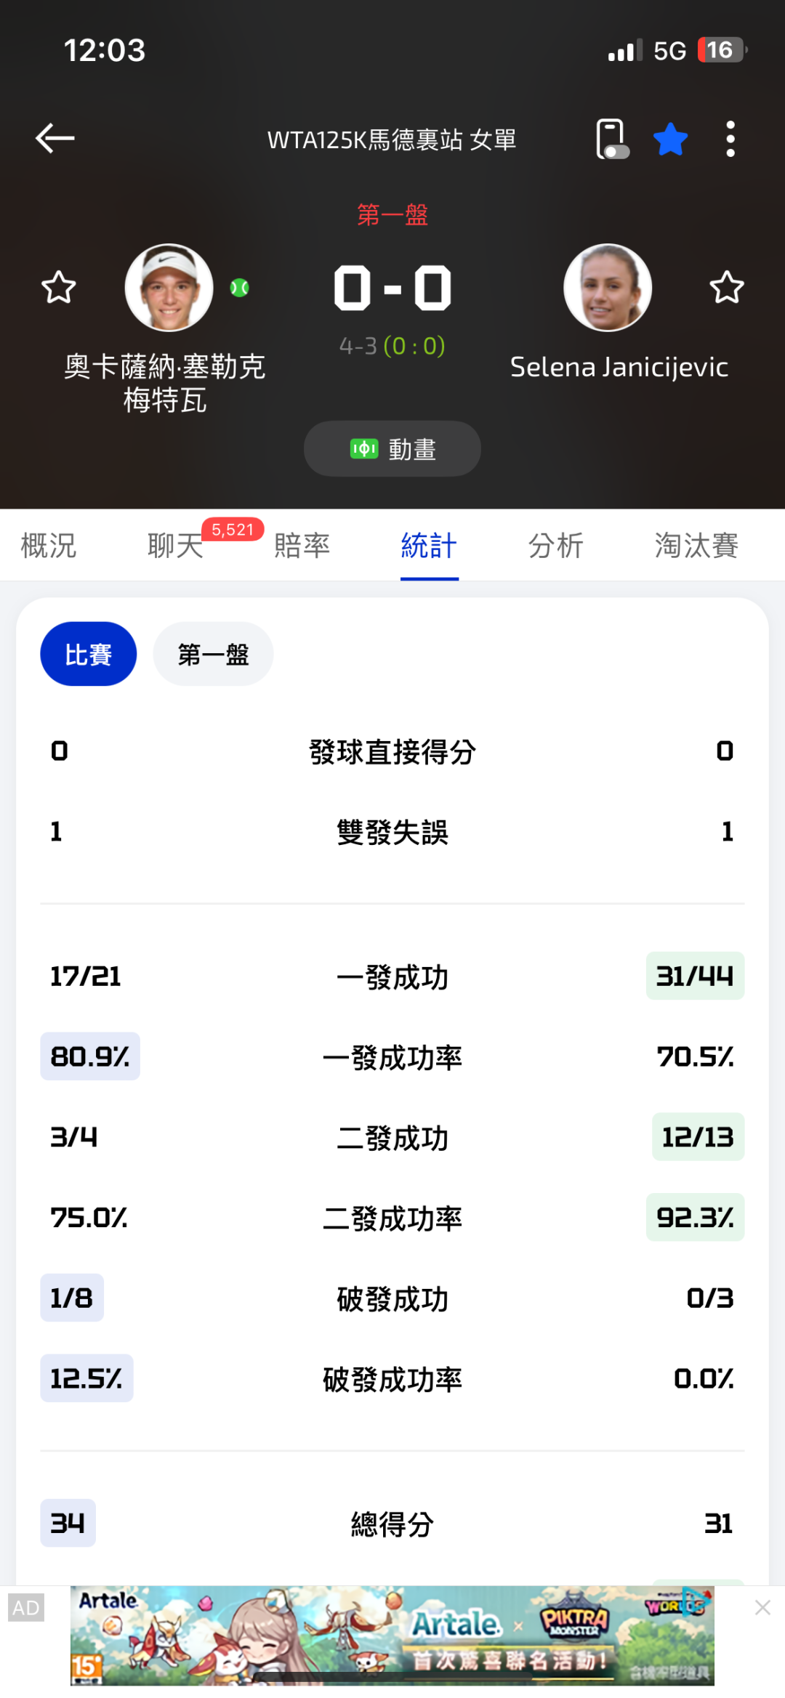Screen dimensions: 785x1698
Task: Switch to the 賠率 odds tab
Action: [x=302, y=546]
